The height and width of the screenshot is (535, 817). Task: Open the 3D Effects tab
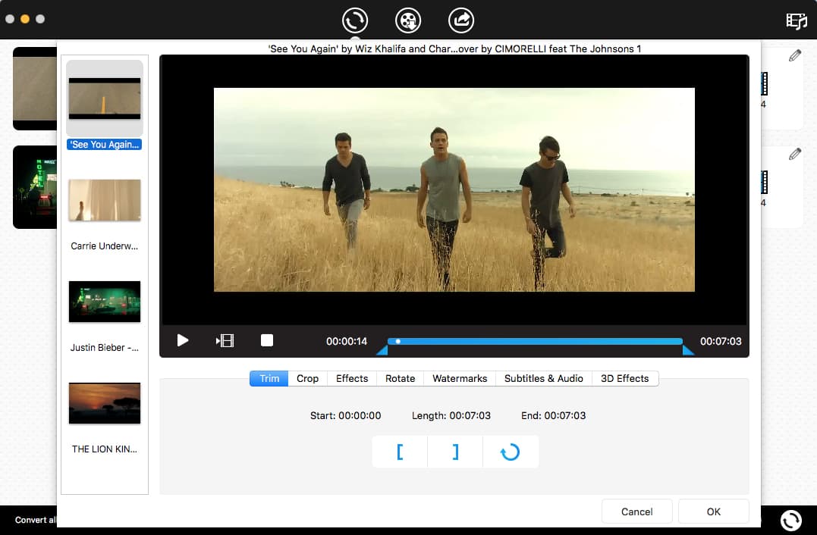625,378
